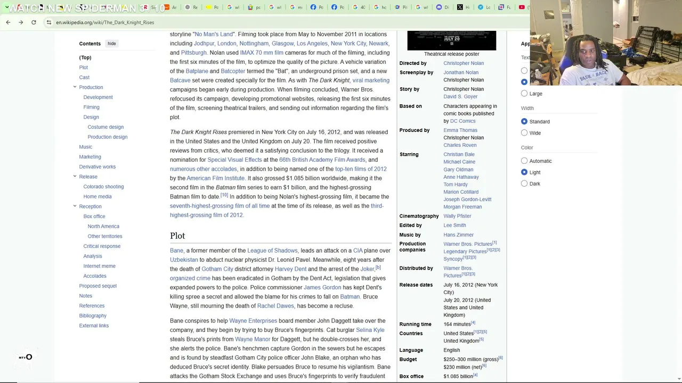The height and width of the screenshot is (383, 682).
Task: Jump to References in Contents
Action: (x=92, y=306)
